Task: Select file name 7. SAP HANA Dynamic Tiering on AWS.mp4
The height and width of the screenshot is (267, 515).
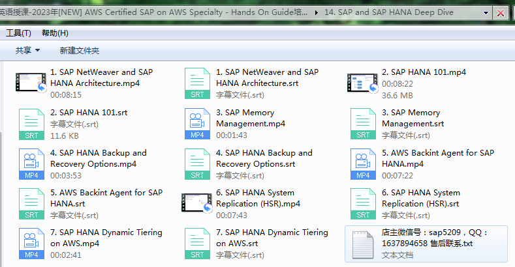Action: pos(106,238)
